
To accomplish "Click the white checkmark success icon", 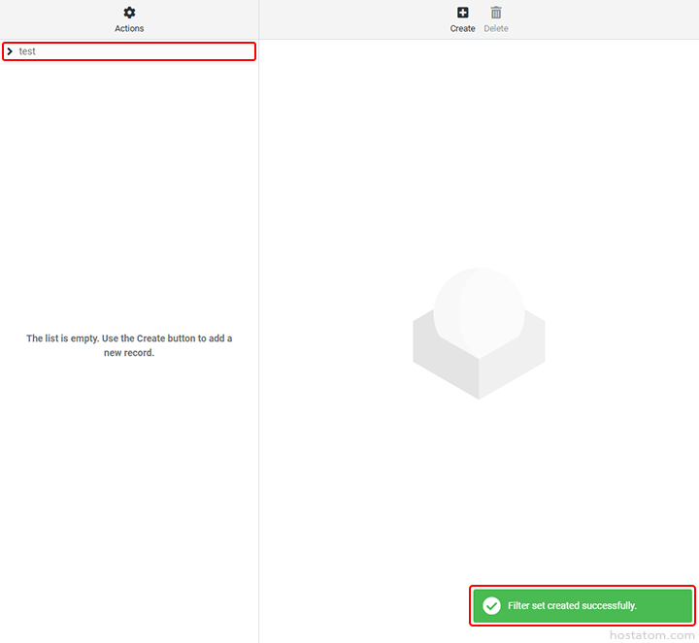I will [492, 605].
